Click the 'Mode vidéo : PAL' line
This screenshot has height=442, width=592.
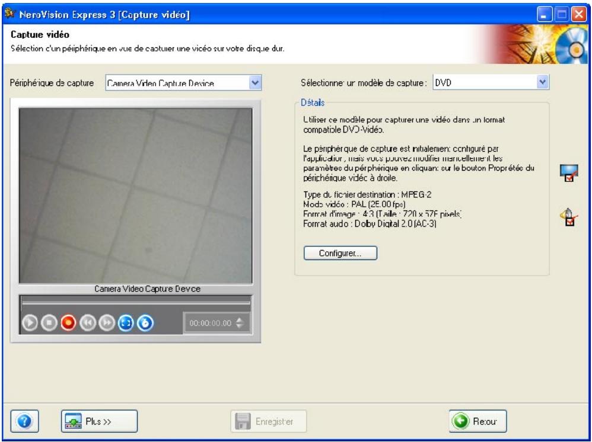[354, 204]
